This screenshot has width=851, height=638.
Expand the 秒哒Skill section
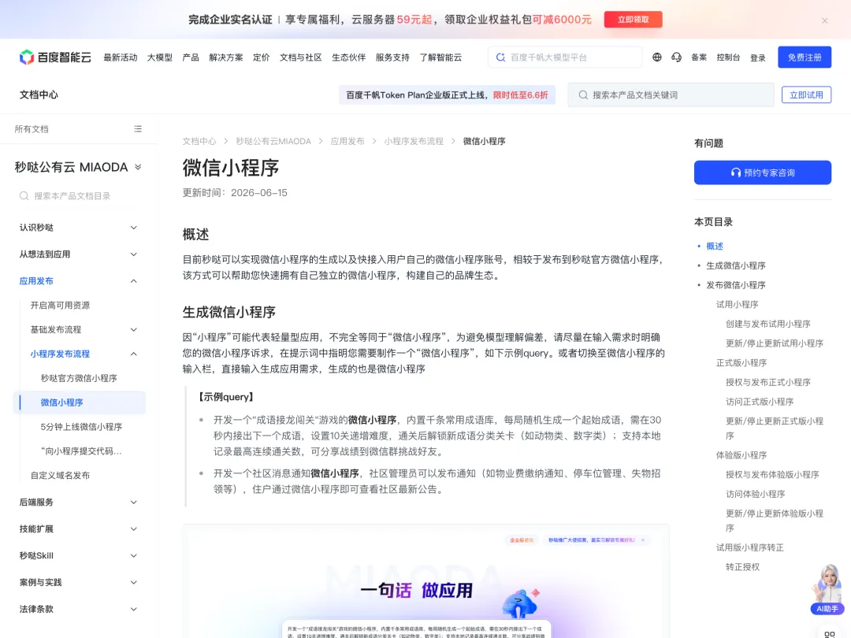click(133, 555)
